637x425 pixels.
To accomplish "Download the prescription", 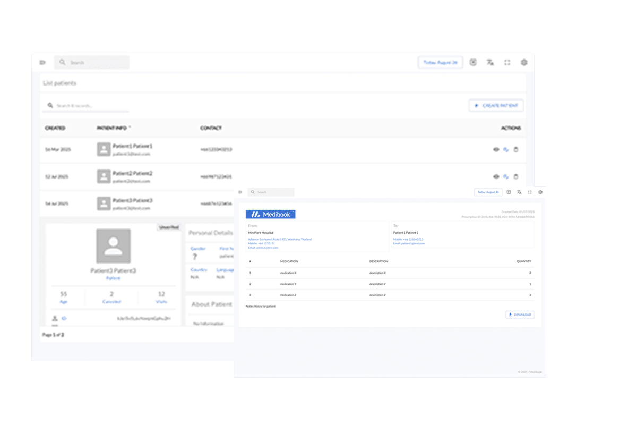I will (520, 314).
